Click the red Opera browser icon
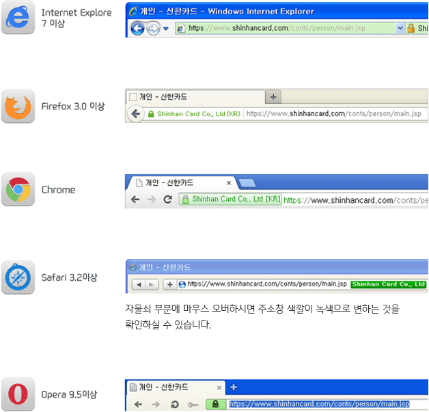 (18, 394)
